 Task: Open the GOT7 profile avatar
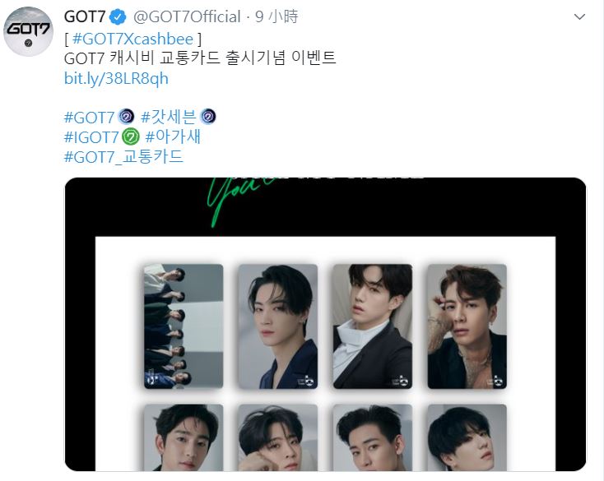pyautogui.click(x=28, y=32)
